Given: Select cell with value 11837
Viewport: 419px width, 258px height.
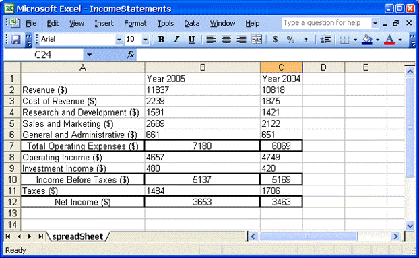Looking at the screenshot, I should pos(203,90).
